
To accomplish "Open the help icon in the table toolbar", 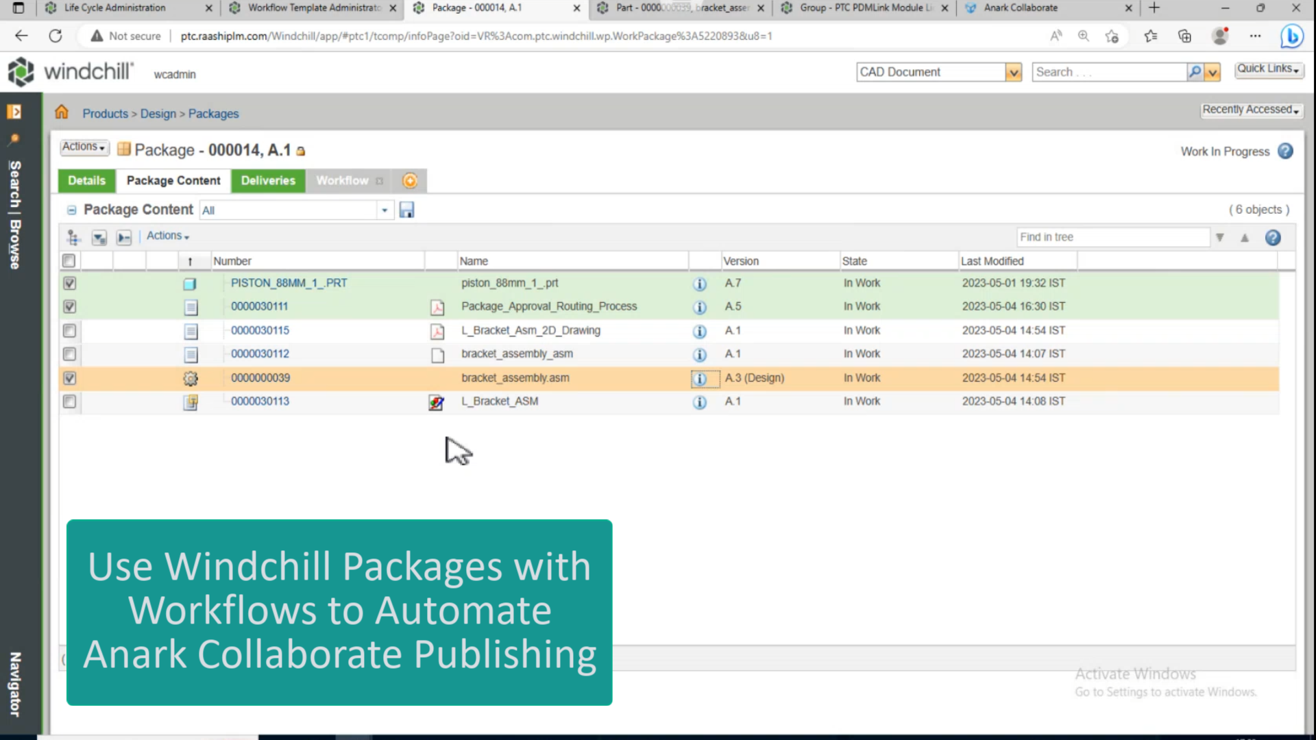I will pos(1273,238).
